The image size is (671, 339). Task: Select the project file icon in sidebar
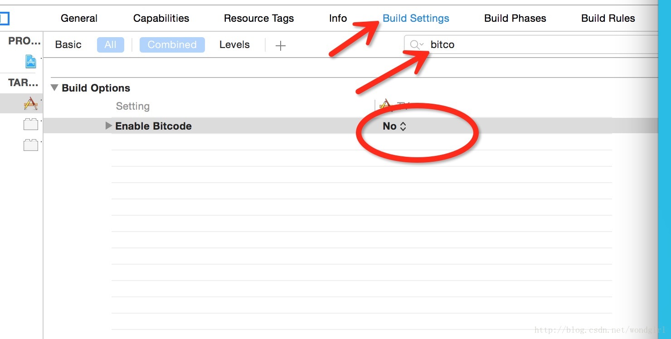30,61
